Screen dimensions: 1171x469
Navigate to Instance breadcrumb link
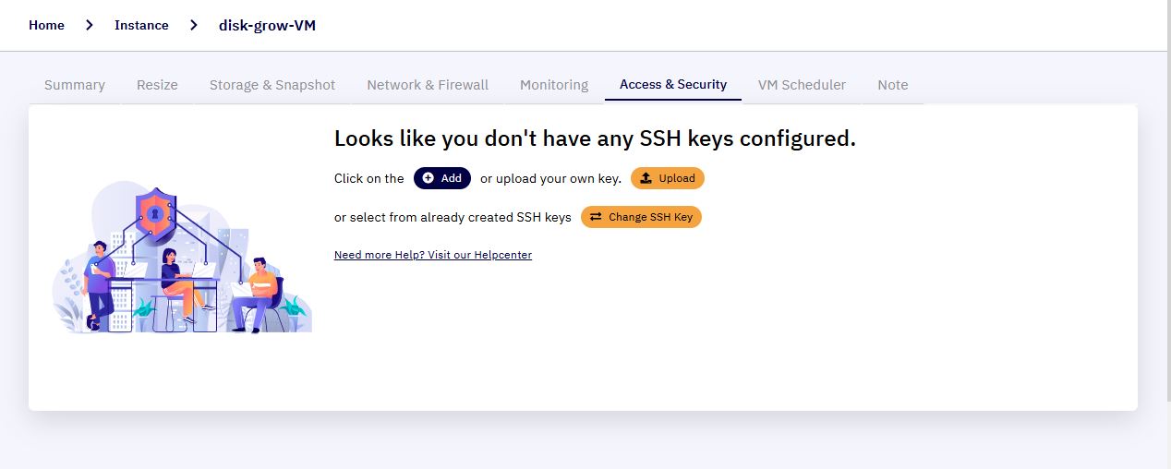(141, 25)
